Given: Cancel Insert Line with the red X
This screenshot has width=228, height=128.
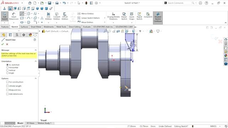Looking at the screenshot, I should (7, 44).
